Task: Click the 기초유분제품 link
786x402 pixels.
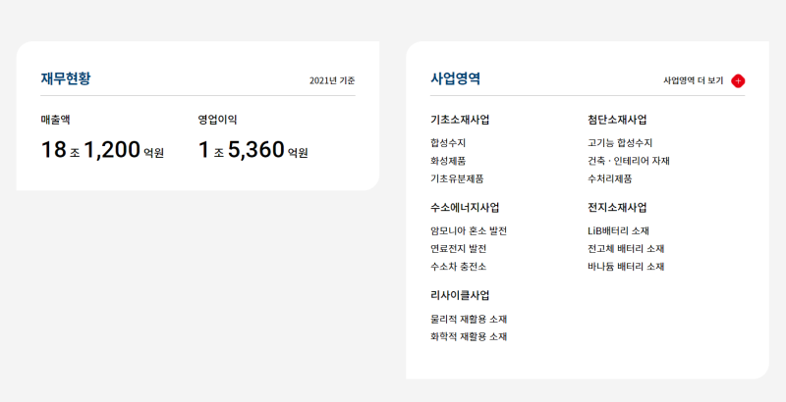Action: pyautogui.click(x=457, y=178)
